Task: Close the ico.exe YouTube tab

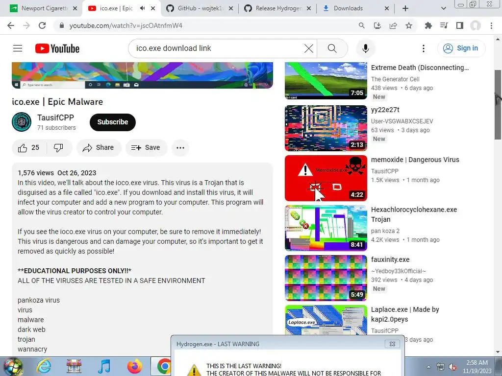Action: click(x=153, y=8)
